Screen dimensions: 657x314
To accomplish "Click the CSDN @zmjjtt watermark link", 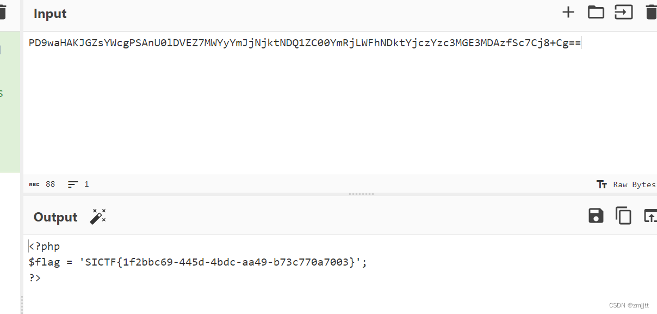I will [x=629, y=305].
